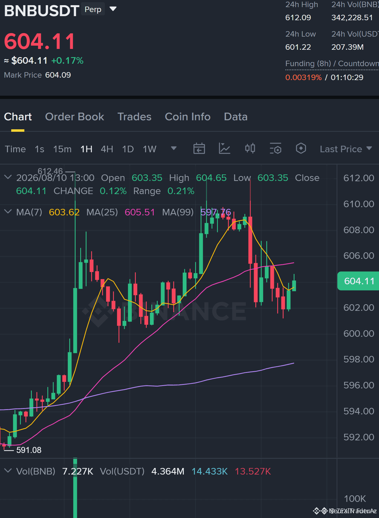Select the 15m interval
This screenshot has height=518, width=379.
(62, 149)
